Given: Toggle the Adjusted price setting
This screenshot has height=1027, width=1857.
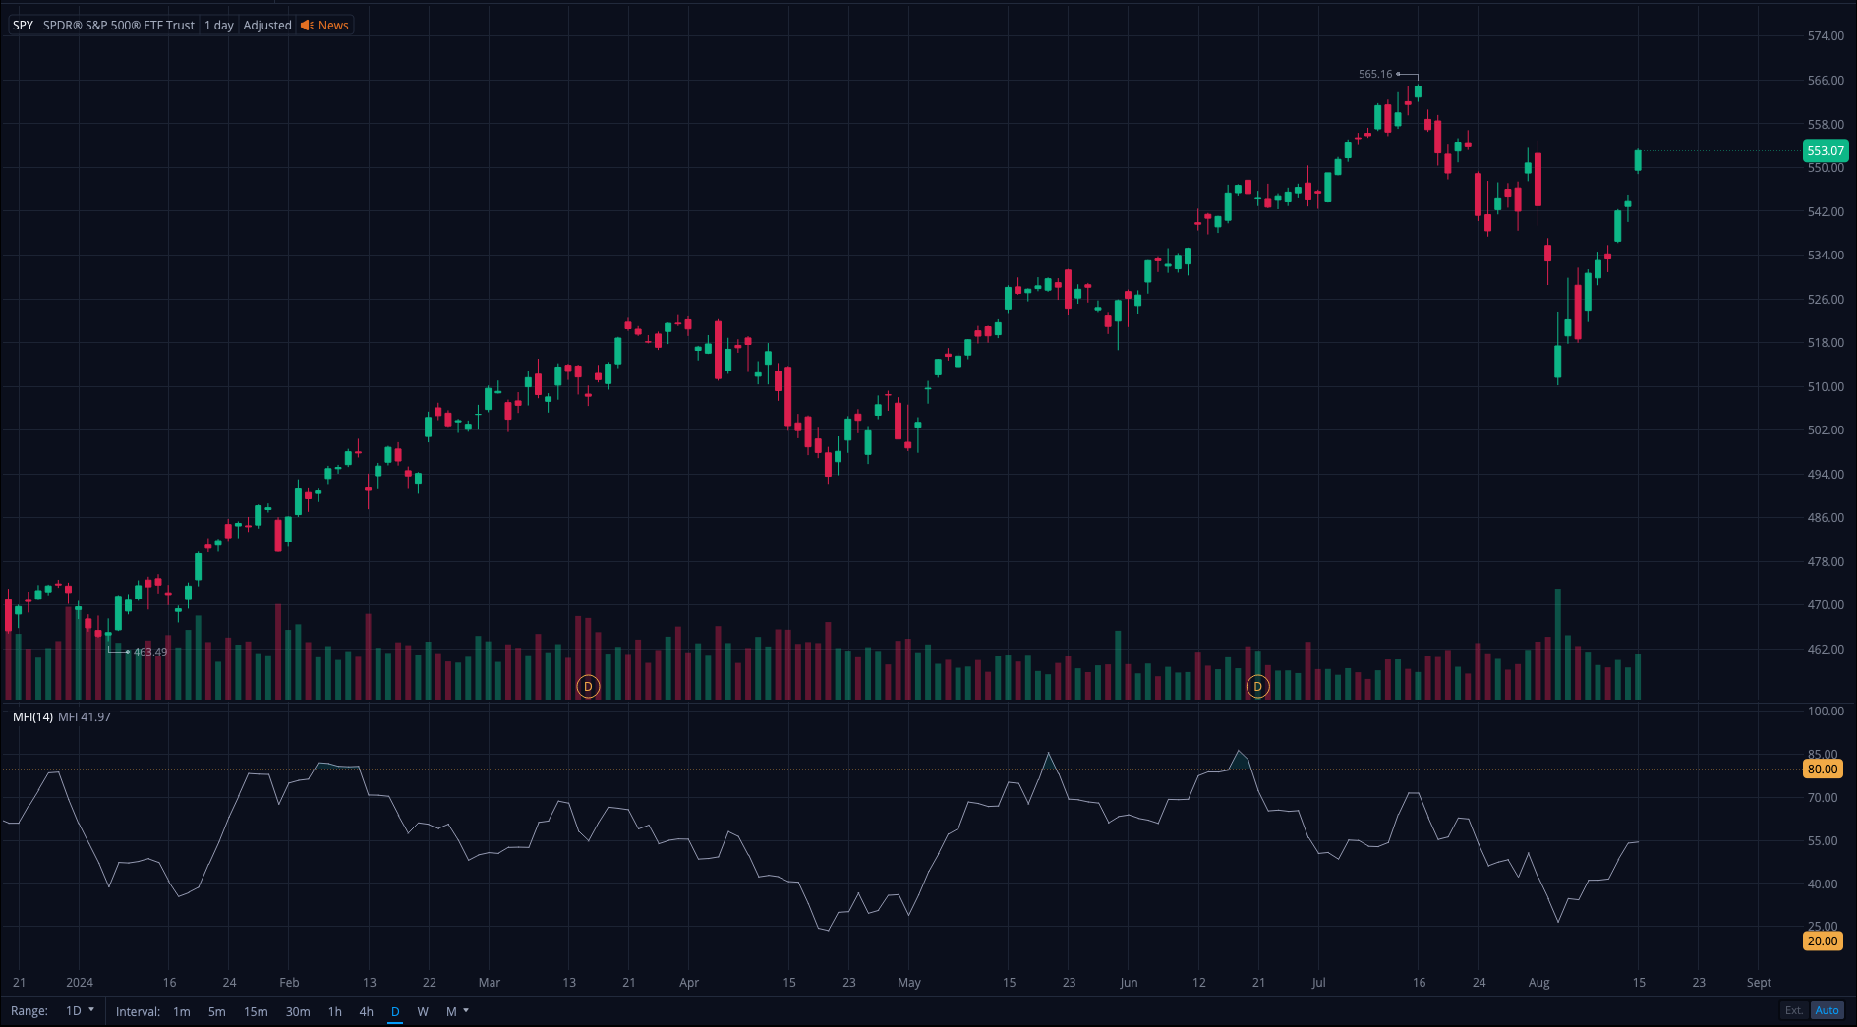Looking at the screenshot, I should click(267, 26).
